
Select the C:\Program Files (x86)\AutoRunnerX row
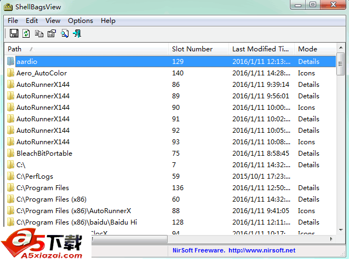pyautogui.click(x=170, y=210)
